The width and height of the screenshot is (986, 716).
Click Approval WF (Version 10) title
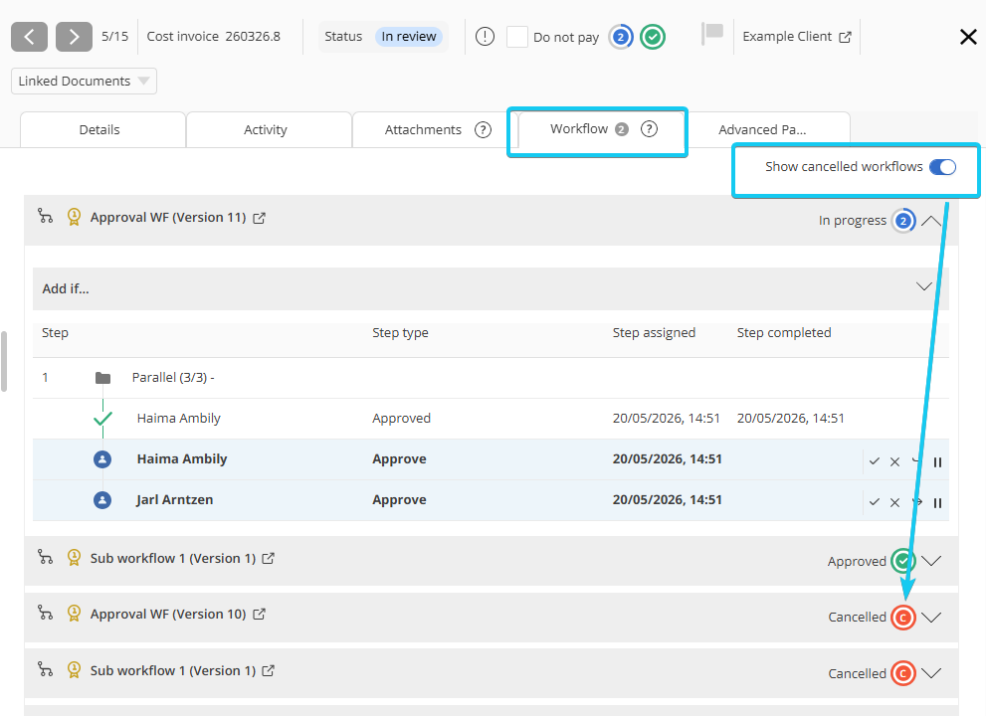coord(168,615)
